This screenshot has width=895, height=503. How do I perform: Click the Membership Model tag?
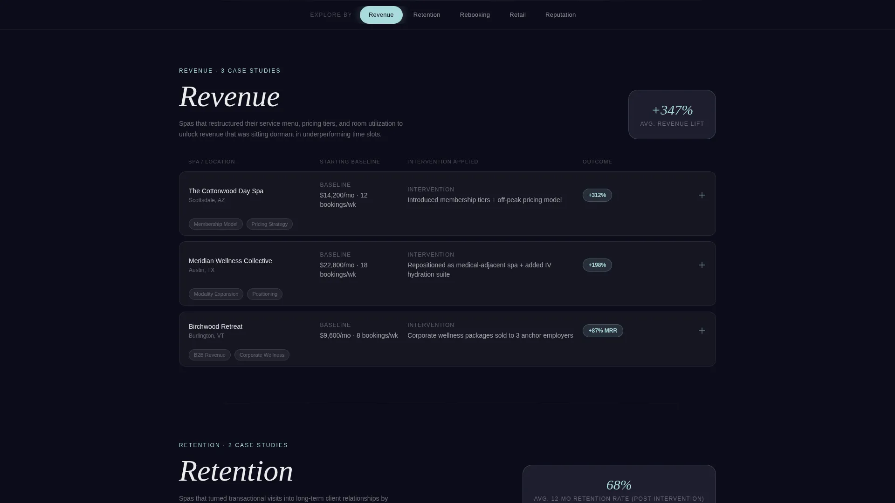(x=215, y=224)
